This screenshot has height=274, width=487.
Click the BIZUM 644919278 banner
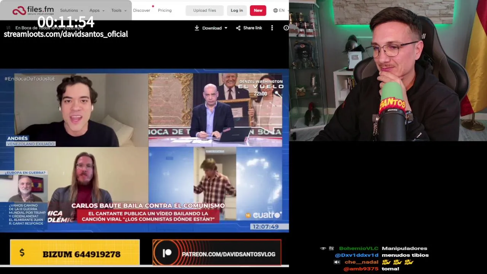coord(75,252)
